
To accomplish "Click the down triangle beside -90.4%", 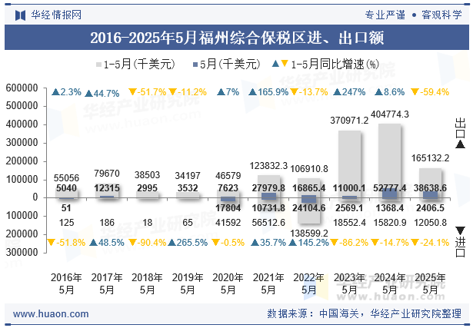I will [x=132, y=242].
